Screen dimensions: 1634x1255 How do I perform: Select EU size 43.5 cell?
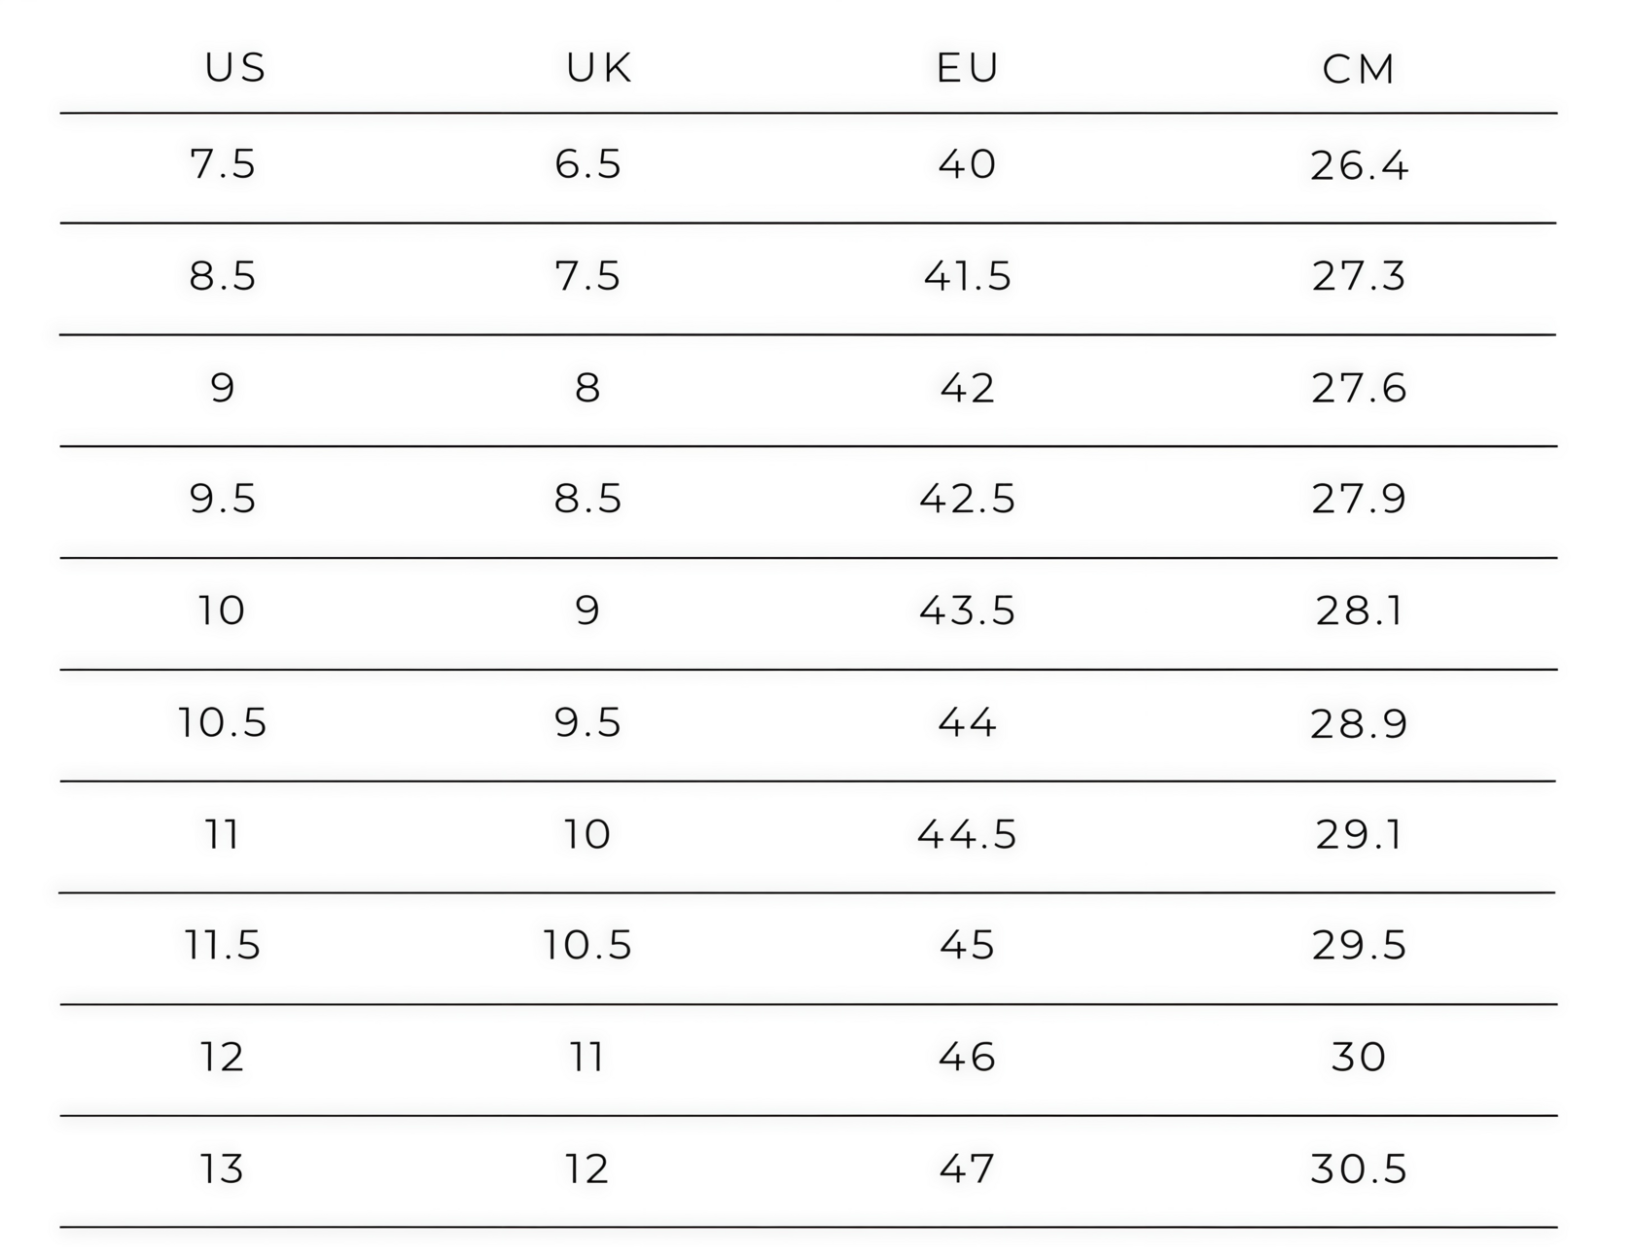968,611
